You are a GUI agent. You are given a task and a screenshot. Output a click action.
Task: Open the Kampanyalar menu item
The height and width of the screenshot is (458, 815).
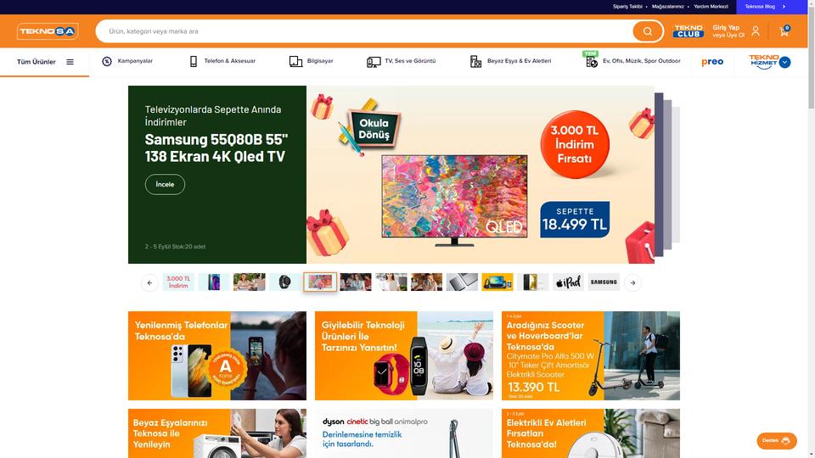[127, 61]
